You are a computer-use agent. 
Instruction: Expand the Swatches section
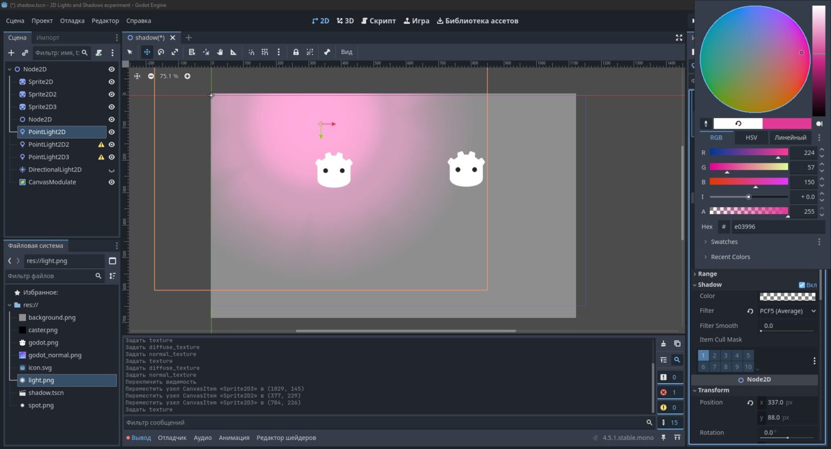click(724, 242)
